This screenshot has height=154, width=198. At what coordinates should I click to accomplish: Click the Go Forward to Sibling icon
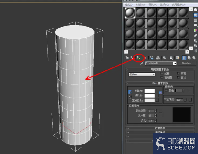pyautogui.click(x=194, y=58)
